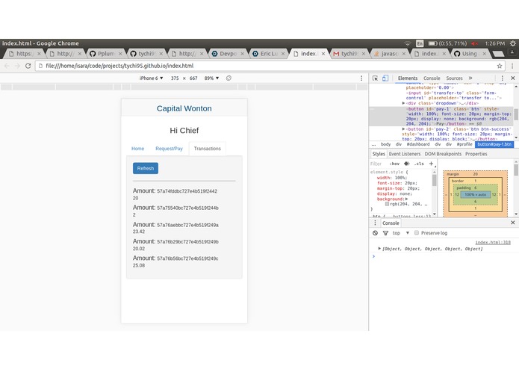The width and height of the screenshot is (519, 369).
Task: Edit the device height 667 field
Action: point(193,78)
